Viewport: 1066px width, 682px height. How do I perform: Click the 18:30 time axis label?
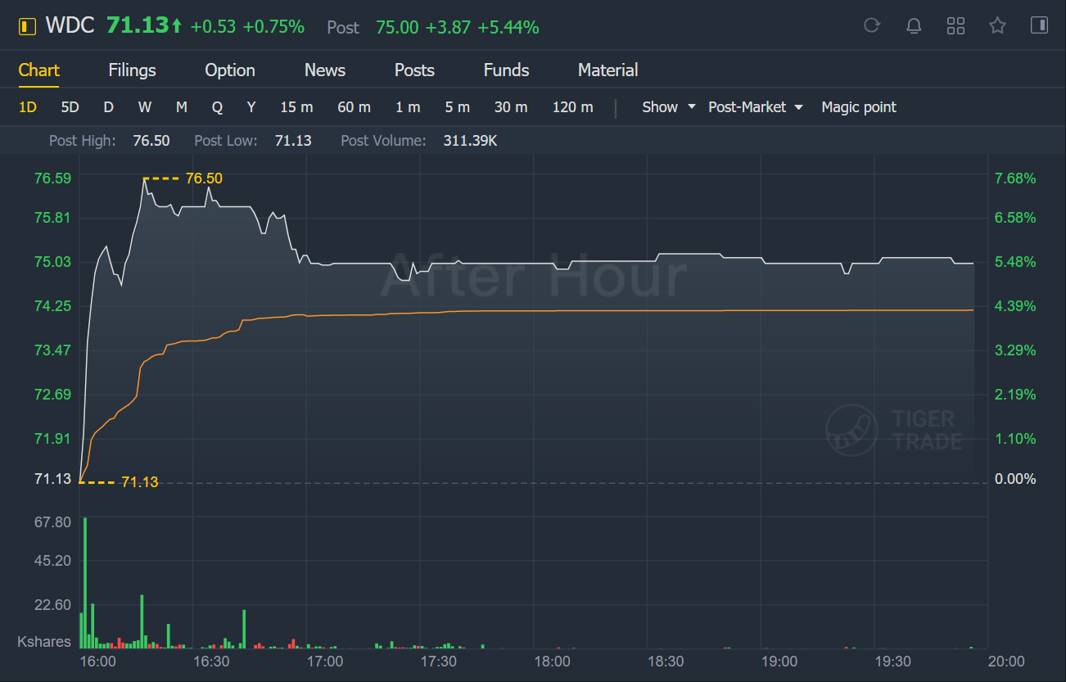pos(666,662)
